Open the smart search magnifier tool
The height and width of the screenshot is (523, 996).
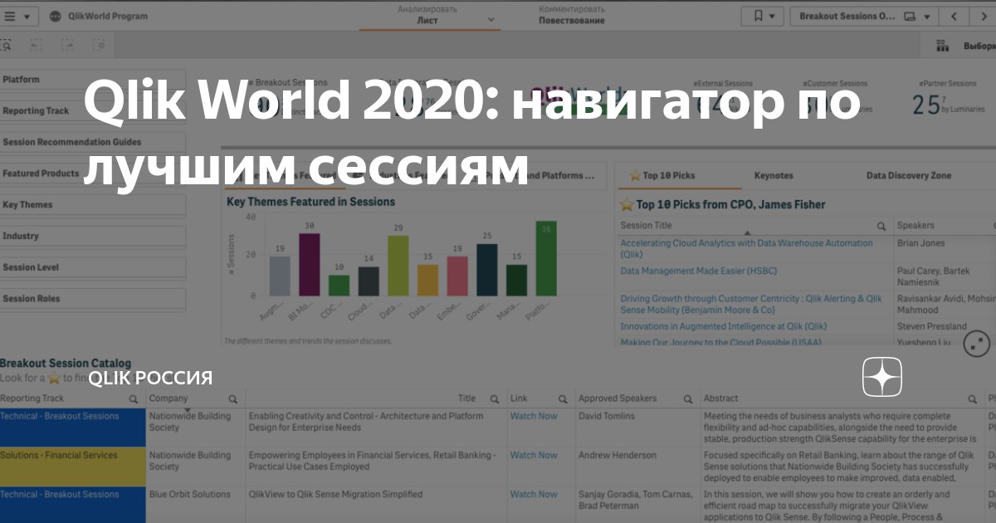[x=7, y=46]
